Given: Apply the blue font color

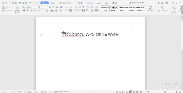Looking at the screenshot, I should pyautogui.click(x=56, y=11).
